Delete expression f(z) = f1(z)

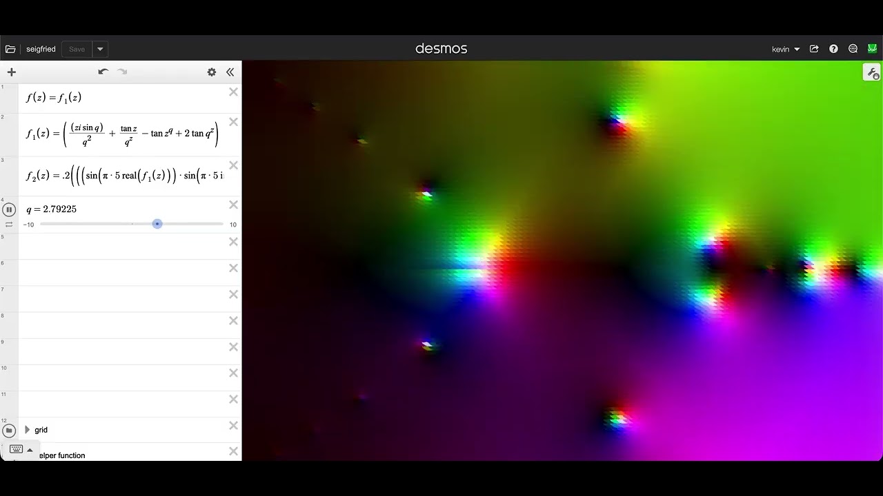pyautogui.click(x=233, y=92)
